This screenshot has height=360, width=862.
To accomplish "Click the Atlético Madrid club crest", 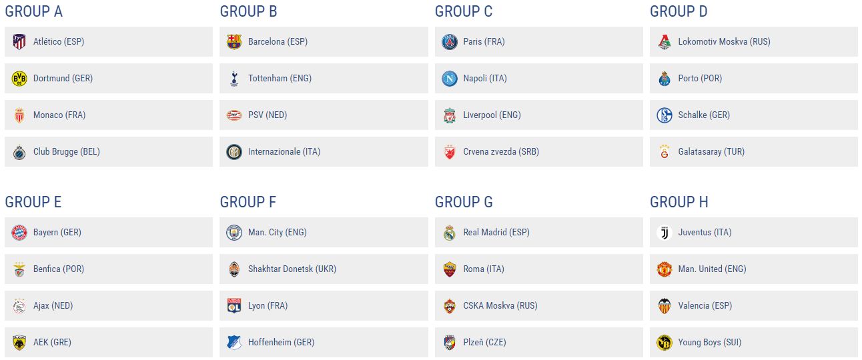I will point(19,42).
